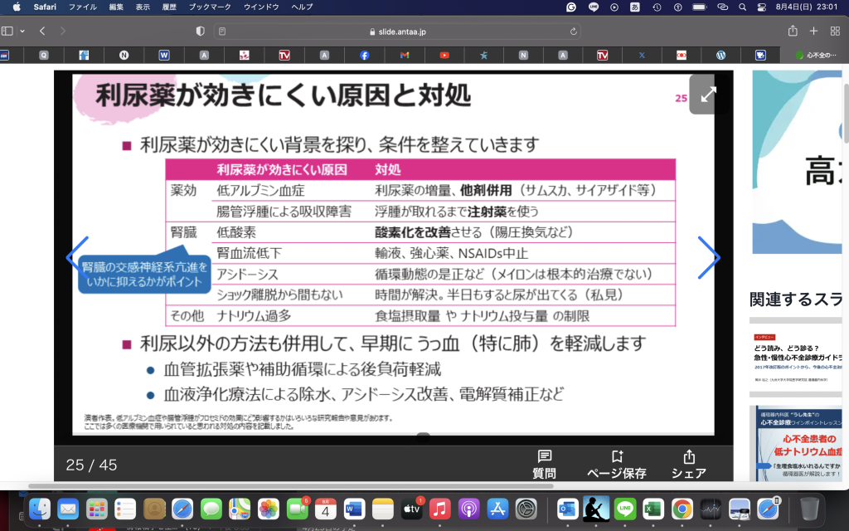Open macOS Control Center toggles

(762, 7)
